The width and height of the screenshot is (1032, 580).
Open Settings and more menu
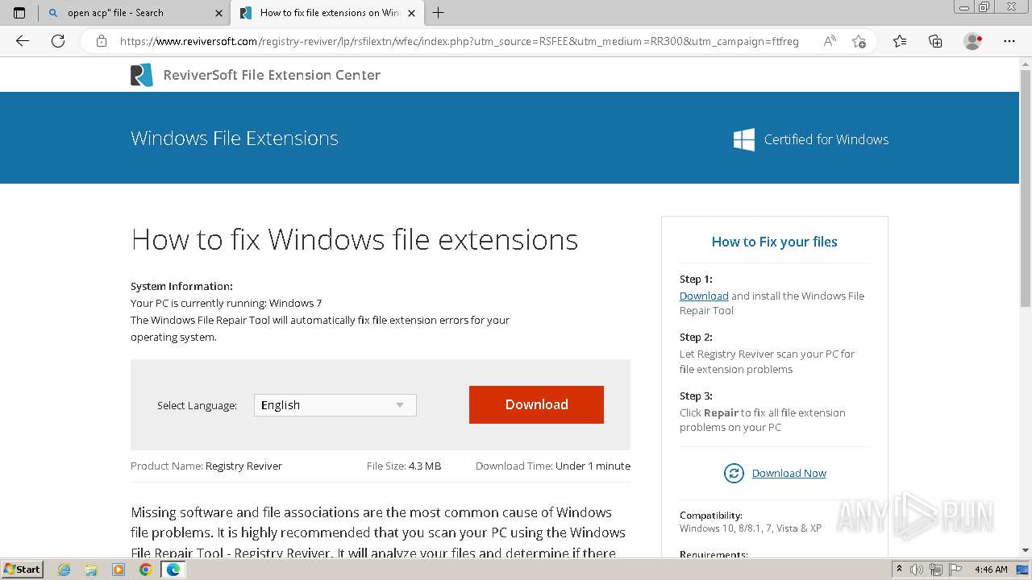click(x=1009, y=41)
